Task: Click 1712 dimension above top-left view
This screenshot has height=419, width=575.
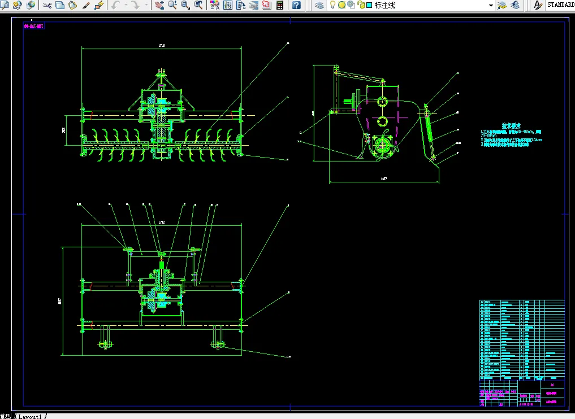Action: point(161,45)
